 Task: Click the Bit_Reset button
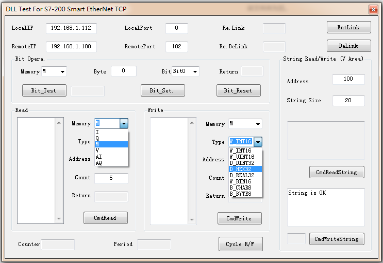238,90
